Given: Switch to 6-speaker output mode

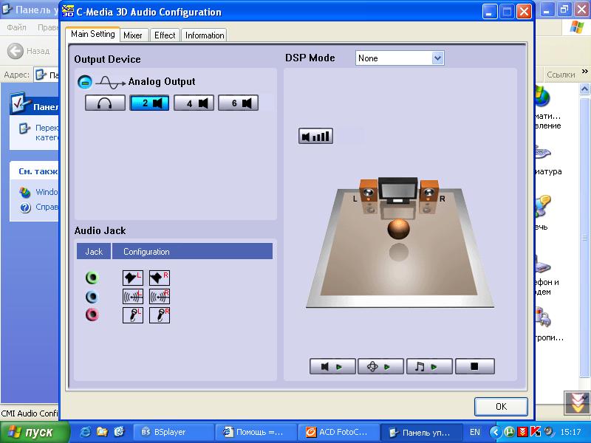Looking at the screenshot, I should [238, 103].
